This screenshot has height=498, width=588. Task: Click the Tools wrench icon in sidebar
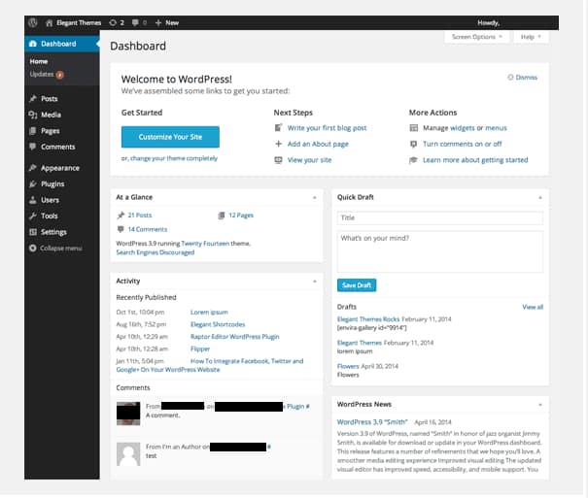tap(33, 216)
